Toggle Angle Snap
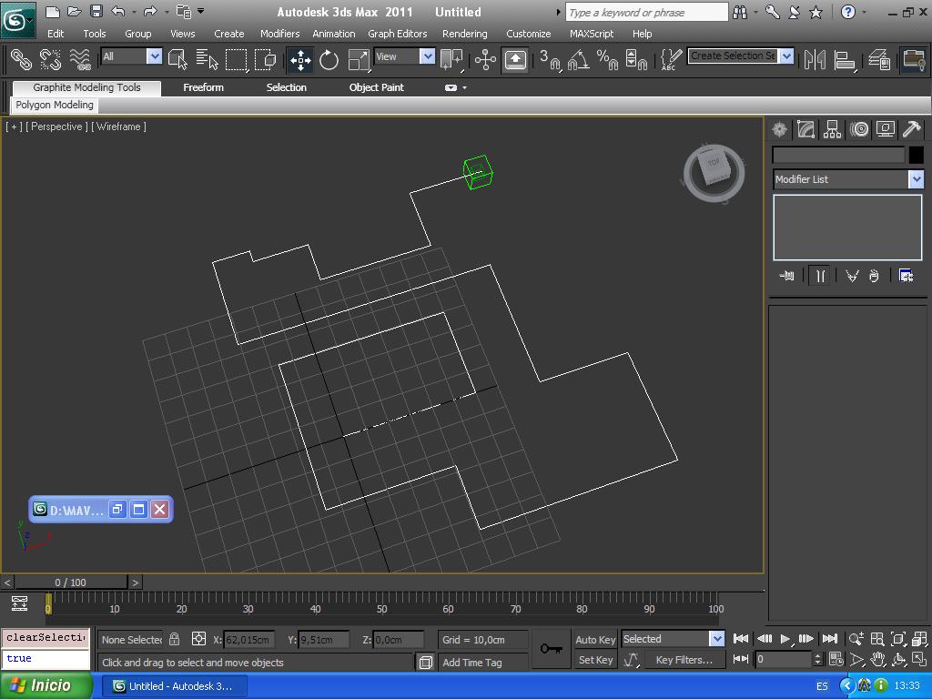Viewport: 932px width, 699px height. click(578, 59)
